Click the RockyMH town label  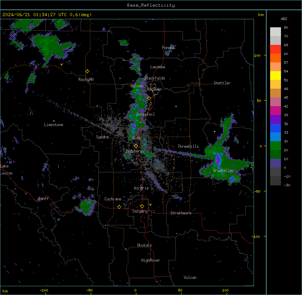click(86, 80)
